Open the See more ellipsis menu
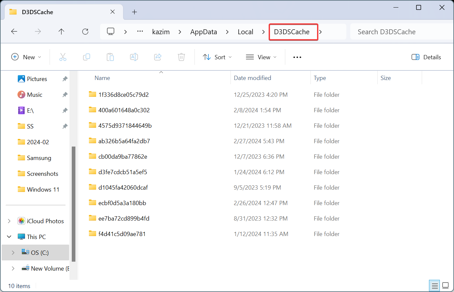The image size is (454, 292). click(x=297, y=57)
